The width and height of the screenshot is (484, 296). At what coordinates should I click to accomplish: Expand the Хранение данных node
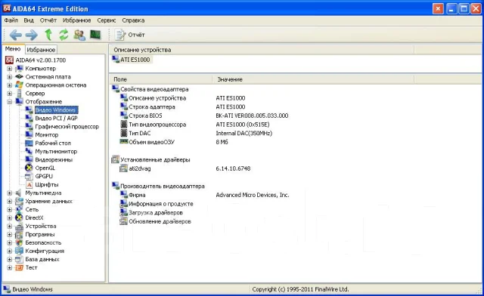pyautogui.click(x=10, y=202)
